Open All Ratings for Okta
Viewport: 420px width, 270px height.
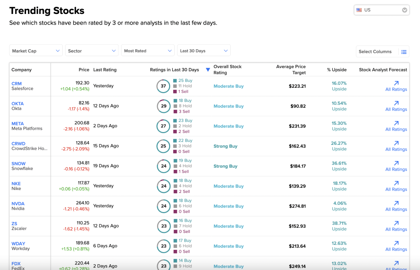pyautogui.click(x=396, y=110)
